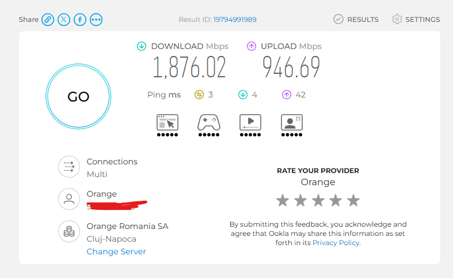Share result on Facebook
Image resolution: width=453 pixels, height=278 pixels.
[80, 20]
